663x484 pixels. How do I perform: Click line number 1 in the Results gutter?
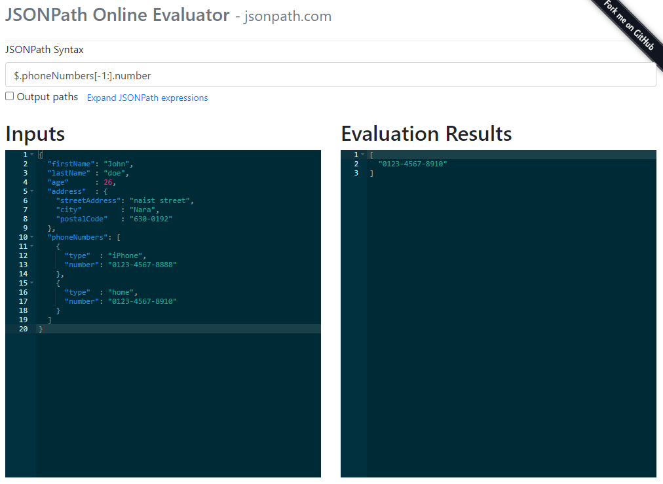tap(356, 155)
